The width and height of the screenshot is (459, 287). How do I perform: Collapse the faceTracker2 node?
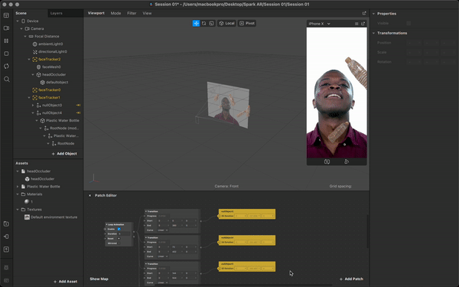coord(29,59)
